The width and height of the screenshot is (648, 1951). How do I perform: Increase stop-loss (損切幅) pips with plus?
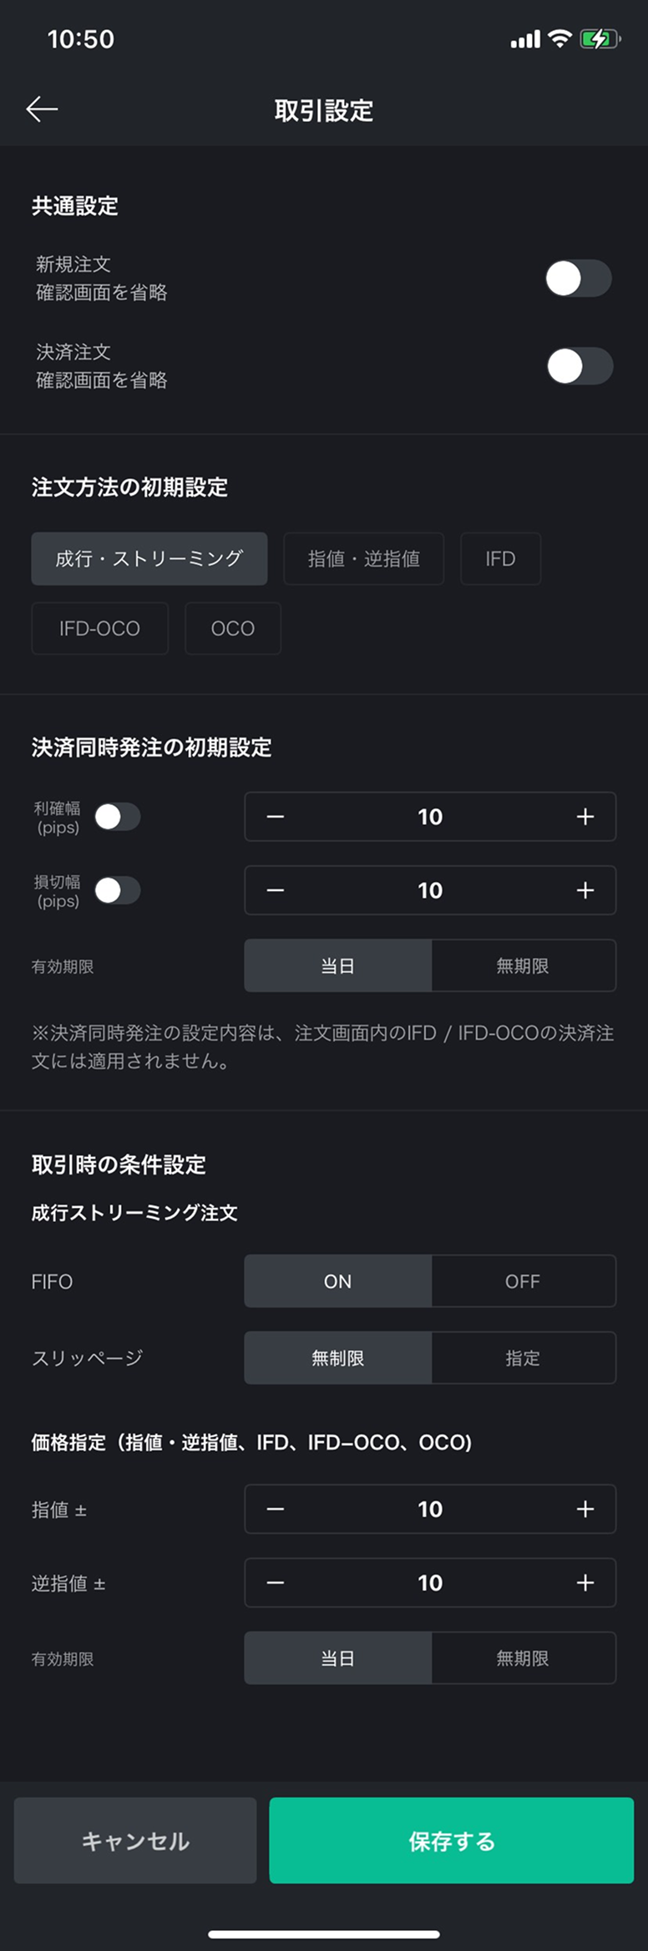click(585, 890)
